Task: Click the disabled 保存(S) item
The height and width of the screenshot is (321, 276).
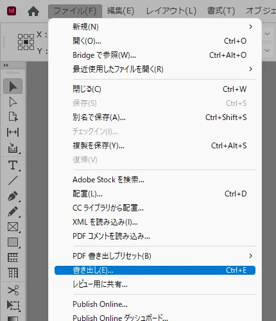Action: 155,103
